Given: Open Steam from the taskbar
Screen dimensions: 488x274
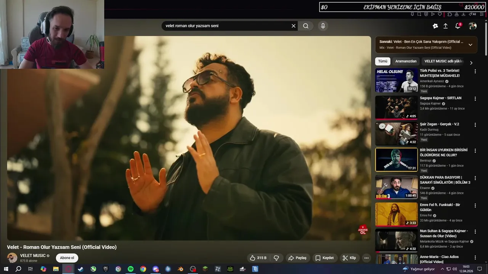Looking at the screenshot, I should (81, 269).
